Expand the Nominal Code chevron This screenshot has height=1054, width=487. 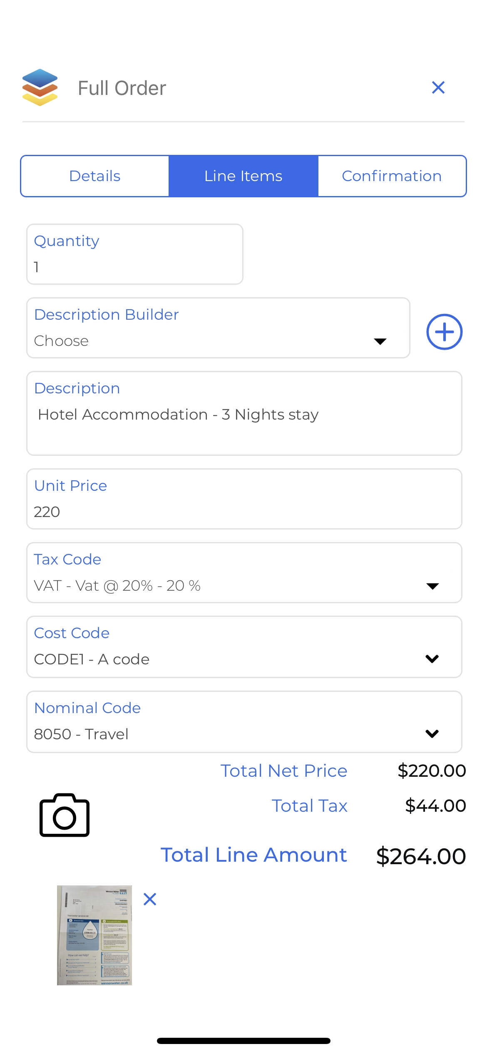pos(432,734)
